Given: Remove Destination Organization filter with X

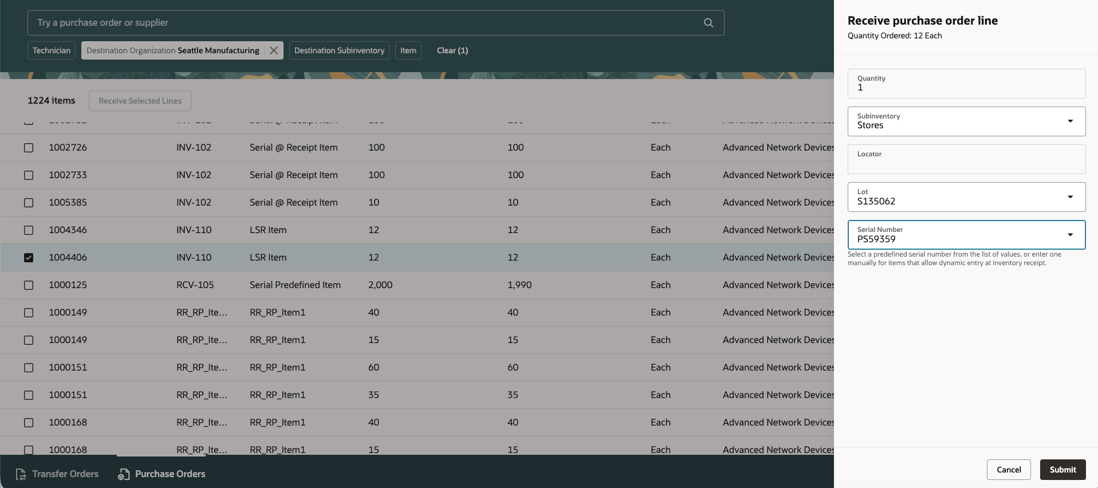Looking at the screenshot, I should 274,50.
